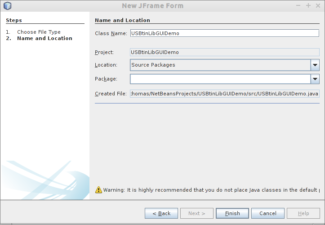Click the Location label

(x=106, y=65)
